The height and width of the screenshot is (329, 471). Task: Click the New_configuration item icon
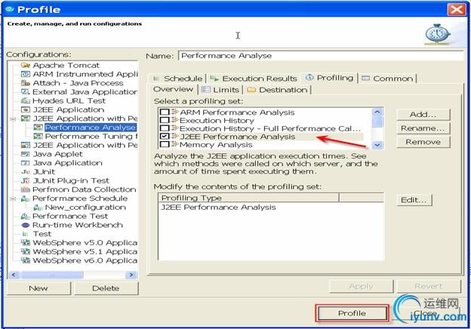(38, 207)
